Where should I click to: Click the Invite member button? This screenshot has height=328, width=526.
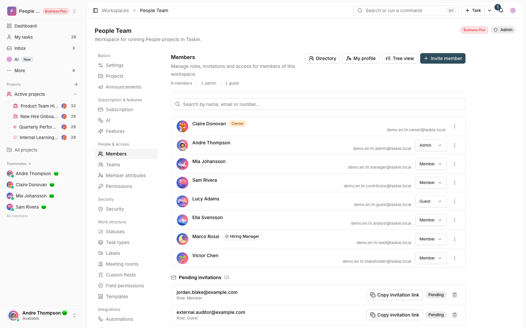click(443, 58)
